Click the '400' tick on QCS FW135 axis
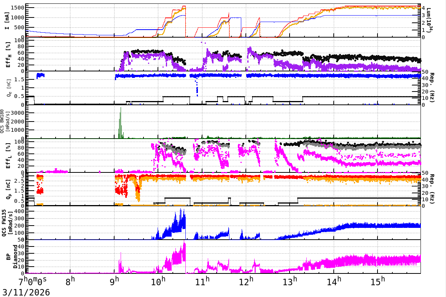The height and width of the screenshot is (297, 446). click(x=19, y=211)
